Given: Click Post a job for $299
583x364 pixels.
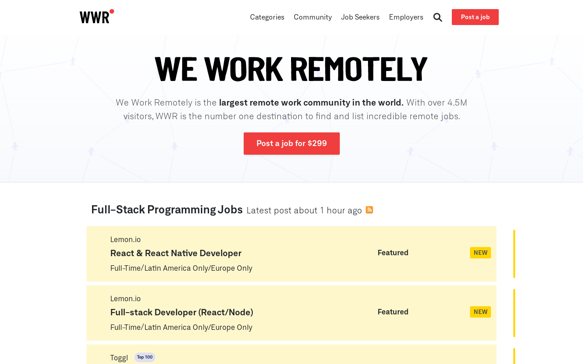Looking at the screenshot, I should pos(291,143).
